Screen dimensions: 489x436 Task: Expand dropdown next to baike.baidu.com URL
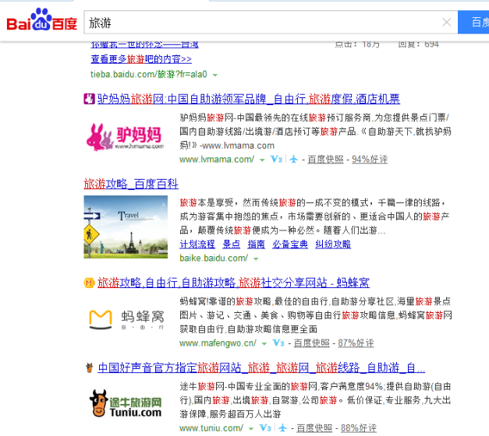tap(256, 258)
